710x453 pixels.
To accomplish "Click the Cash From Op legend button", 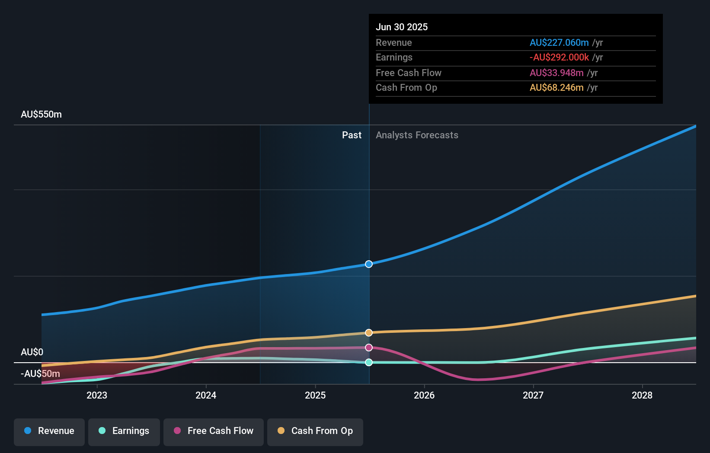I will click(315, 432).
